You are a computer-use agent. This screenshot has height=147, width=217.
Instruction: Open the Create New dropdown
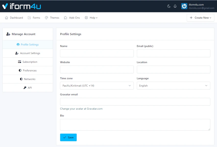click(200, 18)
